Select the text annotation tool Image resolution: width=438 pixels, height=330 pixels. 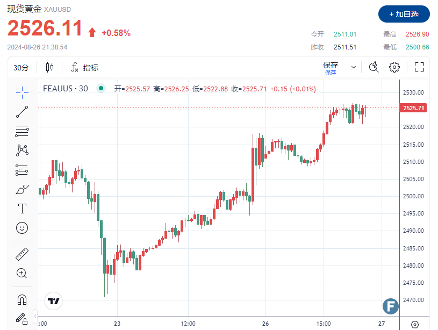22,209
